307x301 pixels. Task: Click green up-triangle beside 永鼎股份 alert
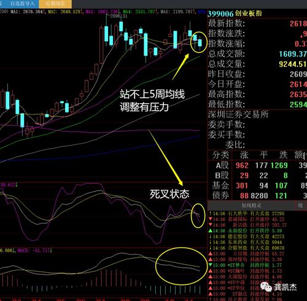(210, 231)
